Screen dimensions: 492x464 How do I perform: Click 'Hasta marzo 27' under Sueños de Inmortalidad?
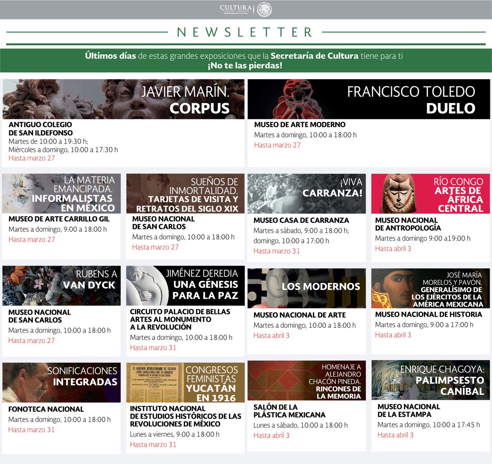(155, 247)
